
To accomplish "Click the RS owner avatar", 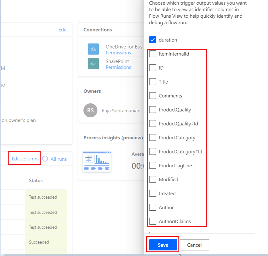I will point(90,111).
